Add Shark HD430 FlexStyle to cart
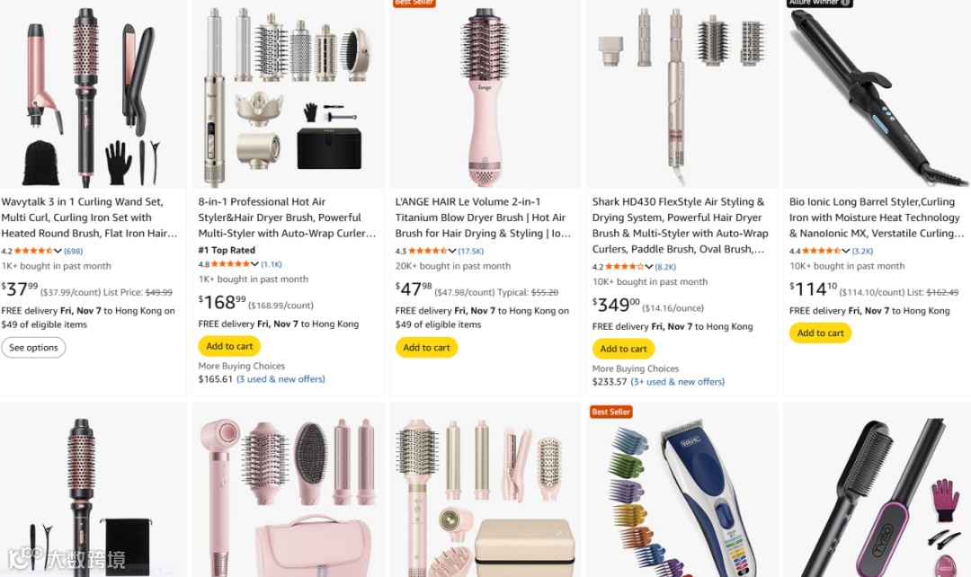This screenshot has width=971, height=577. [624, 349]
